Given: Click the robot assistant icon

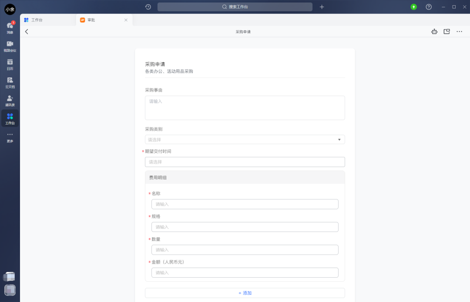Looking at the screenshot, I should (x=434, y=32).
